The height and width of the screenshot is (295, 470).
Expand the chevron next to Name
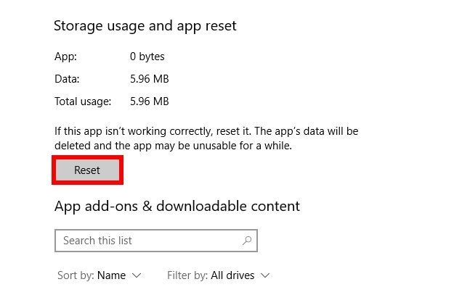coord(137,275)
